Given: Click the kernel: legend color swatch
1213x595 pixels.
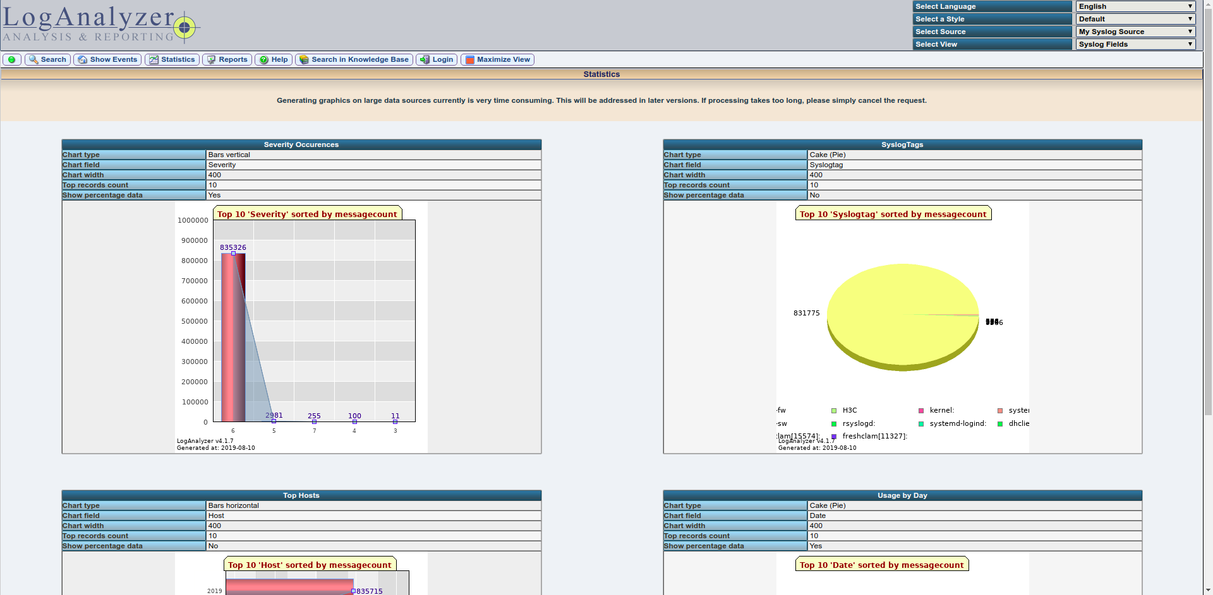Looking at the screenshot, I should (x=921, y=411).
